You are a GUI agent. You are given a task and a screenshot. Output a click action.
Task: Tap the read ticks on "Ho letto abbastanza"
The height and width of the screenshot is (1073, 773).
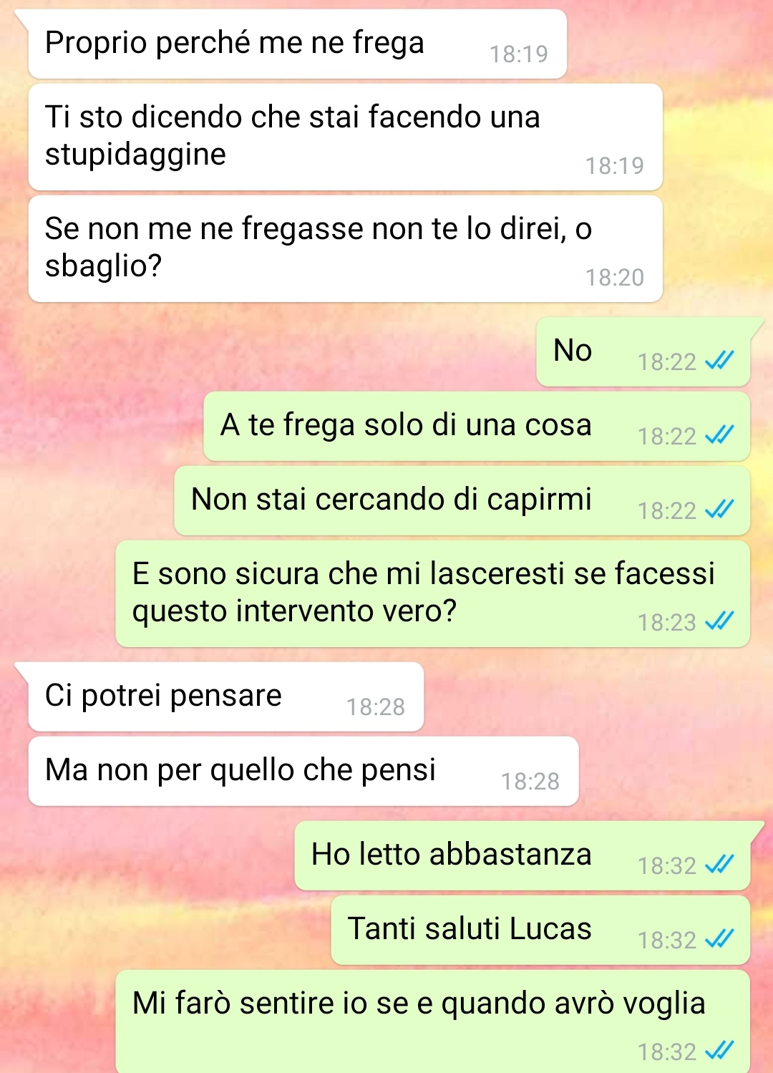719,864
